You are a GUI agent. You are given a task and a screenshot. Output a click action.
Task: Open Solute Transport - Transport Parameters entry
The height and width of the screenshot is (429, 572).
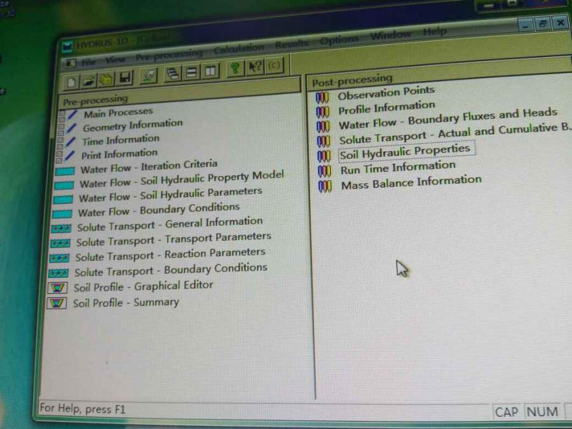174,240
